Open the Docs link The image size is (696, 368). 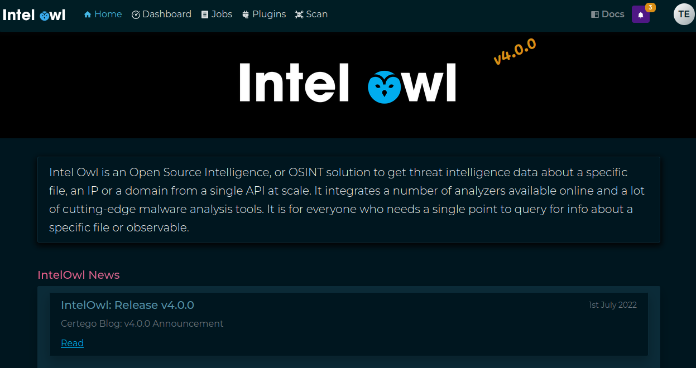[x=612, y=14]
